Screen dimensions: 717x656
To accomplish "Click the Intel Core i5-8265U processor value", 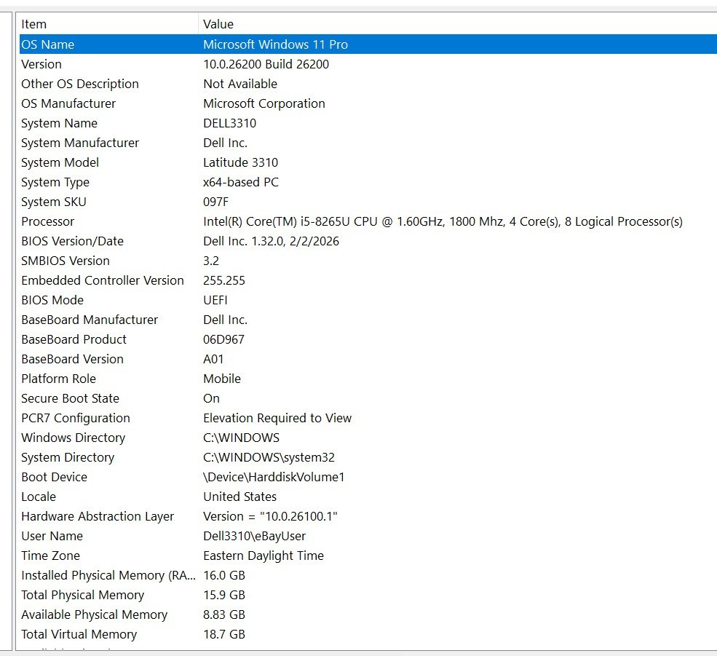I will [x=443, y=221].
